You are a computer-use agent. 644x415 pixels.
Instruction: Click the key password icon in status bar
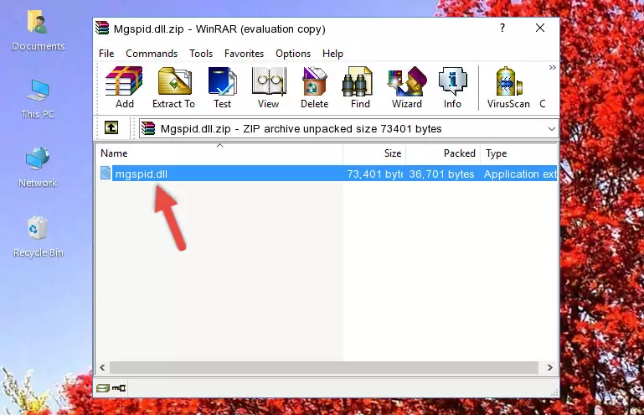pyautogui.click(x=119, y=388)
